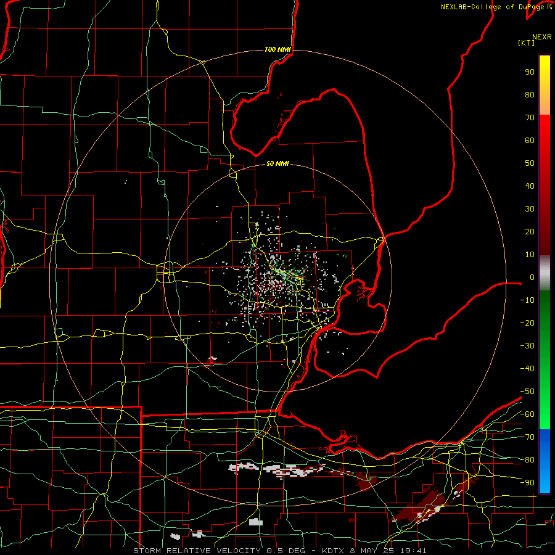Click the 30 value on velocity scale
555x555 pixels.
530,209
